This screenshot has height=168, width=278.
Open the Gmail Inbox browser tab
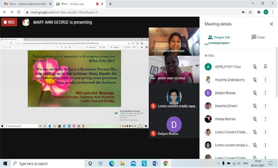point(28,4)
